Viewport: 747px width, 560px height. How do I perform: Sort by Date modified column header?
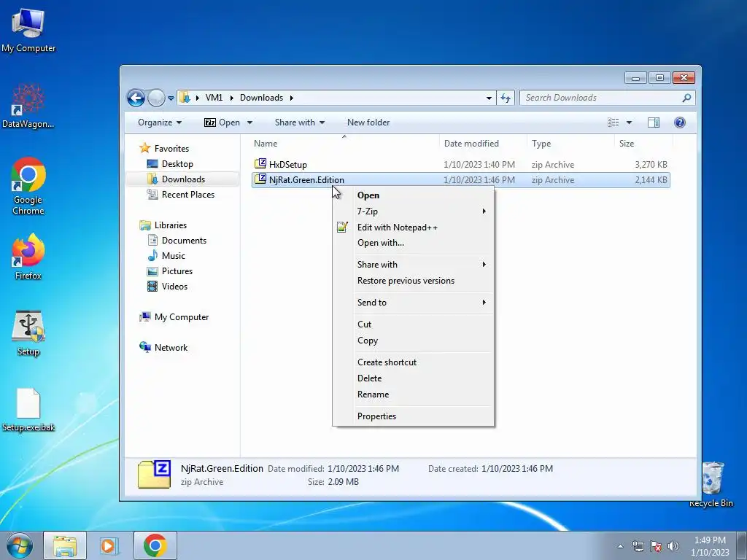(483, 144)
